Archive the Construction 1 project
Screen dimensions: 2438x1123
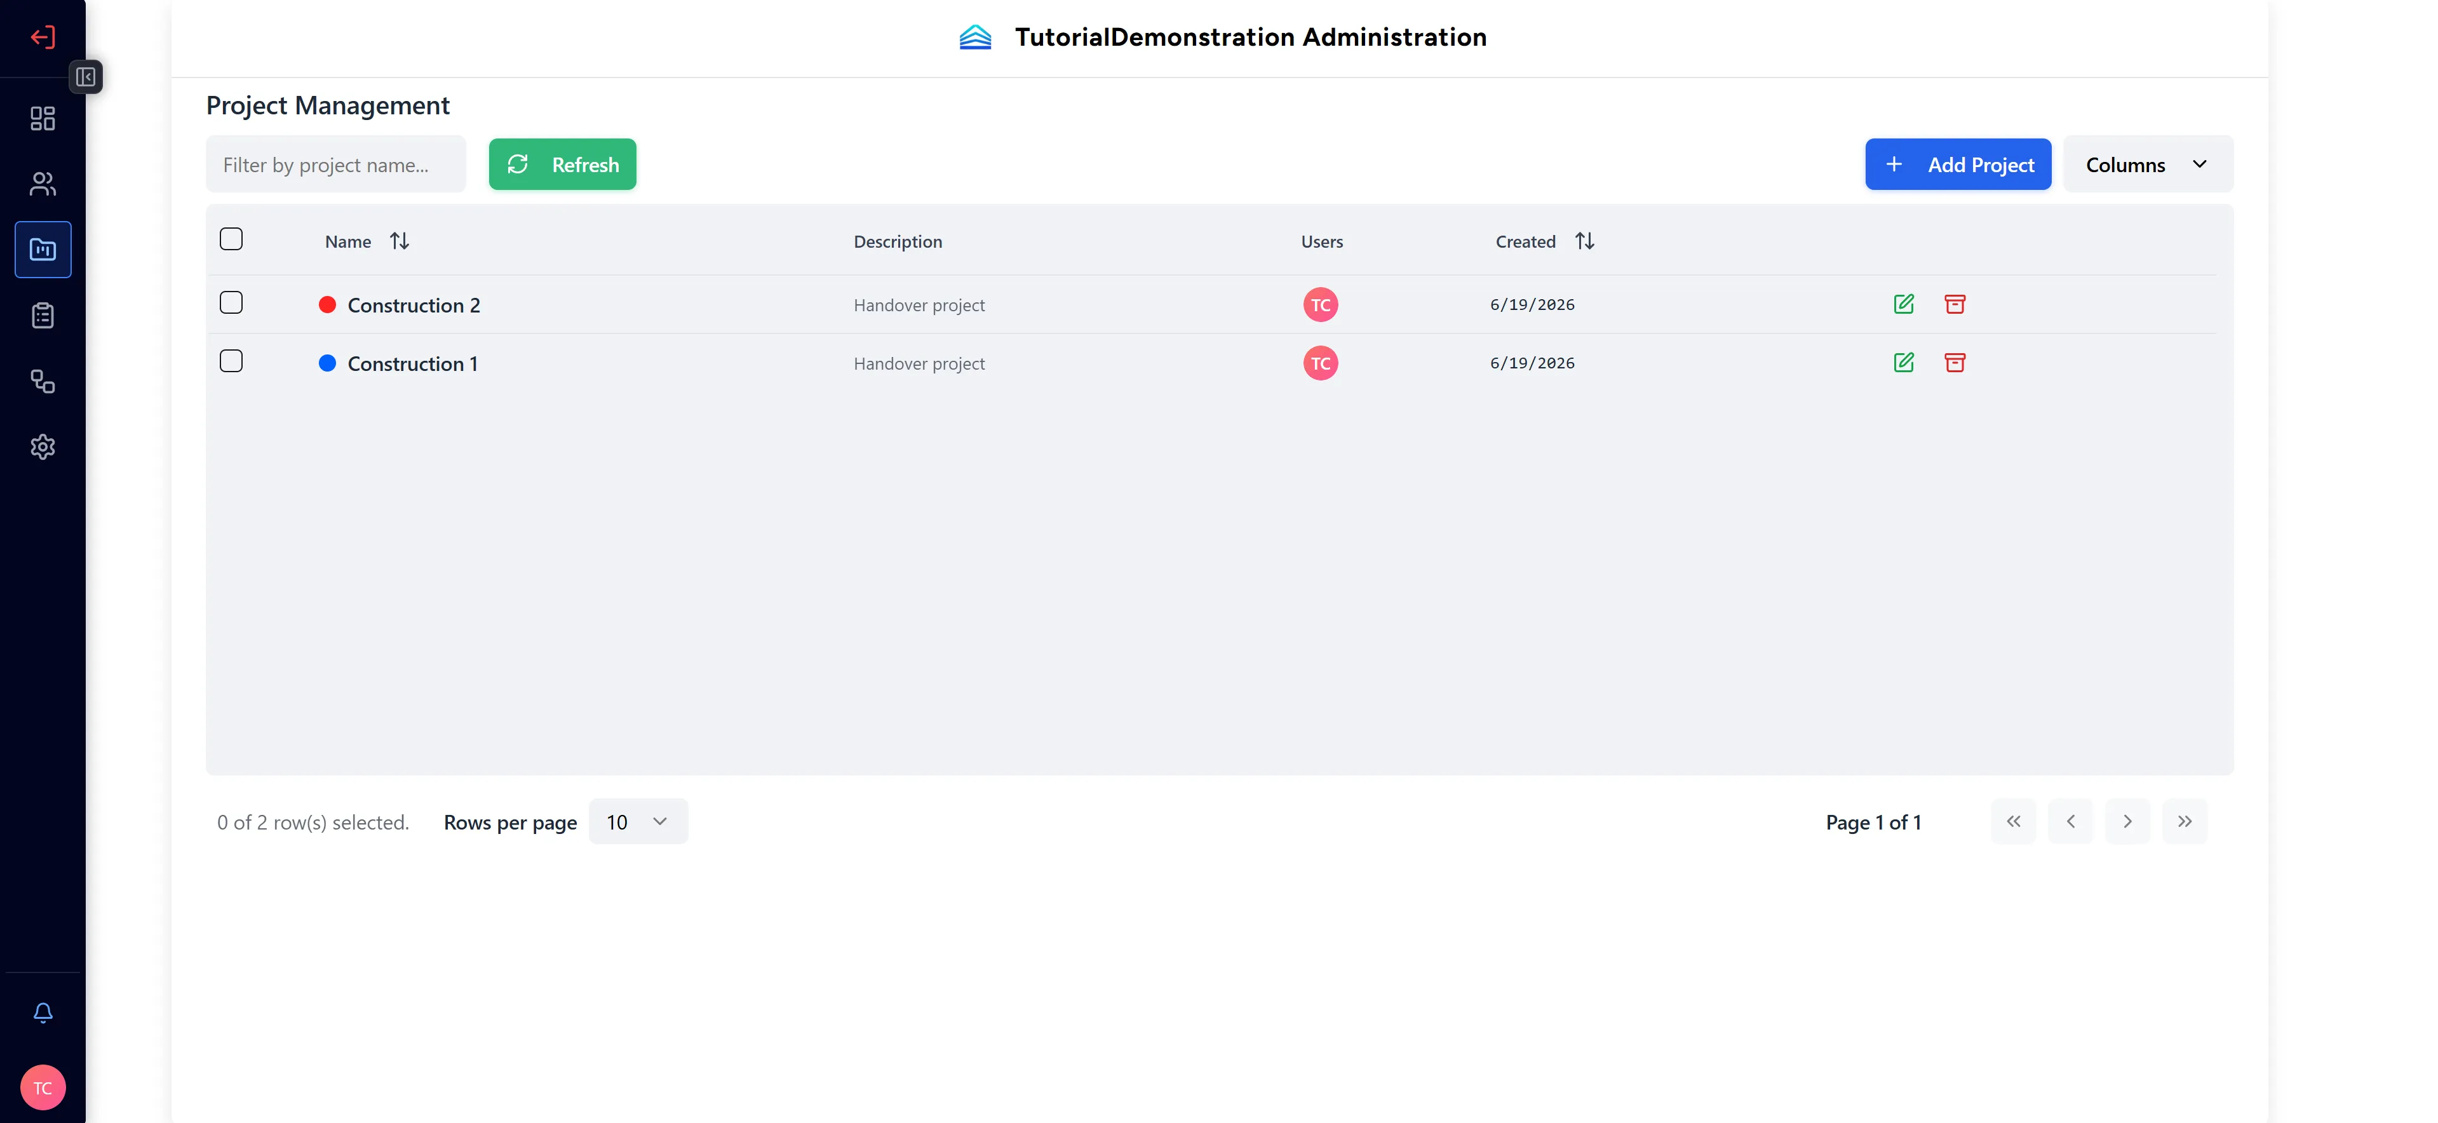pos(1955,362)
